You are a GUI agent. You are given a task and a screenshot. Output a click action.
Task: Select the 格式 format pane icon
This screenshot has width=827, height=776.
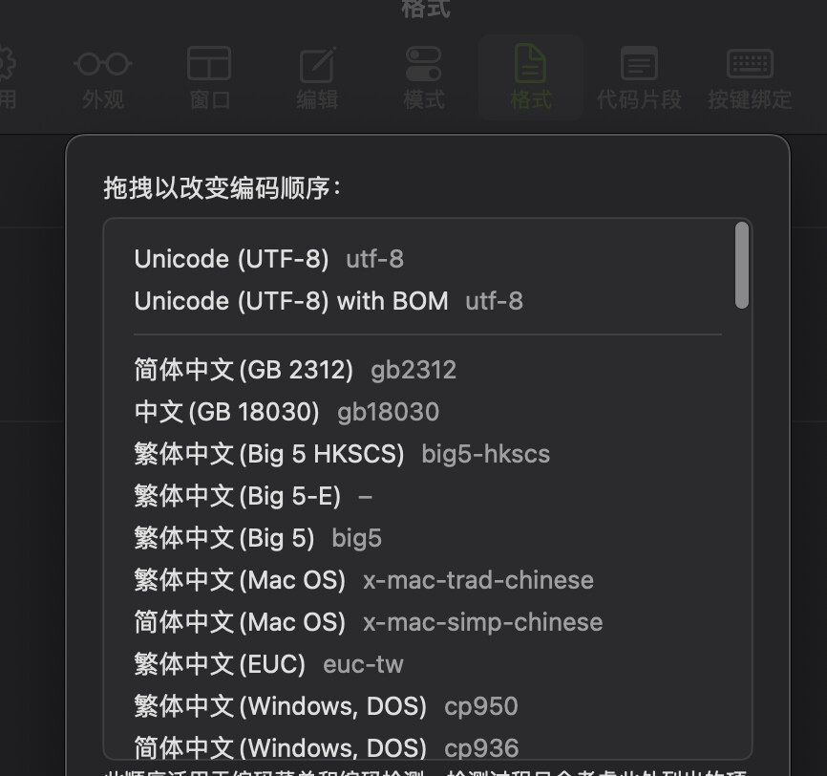pos(531,78)
